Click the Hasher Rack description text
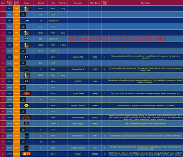Screen dimensions: 183x157 click(145, 136)
